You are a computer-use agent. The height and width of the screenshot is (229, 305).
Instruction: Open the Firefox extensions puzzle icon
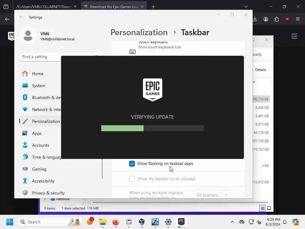click(276, 19)
